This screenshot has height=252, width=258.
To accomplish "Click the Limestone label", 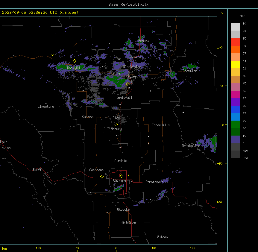I will (46, 107).
